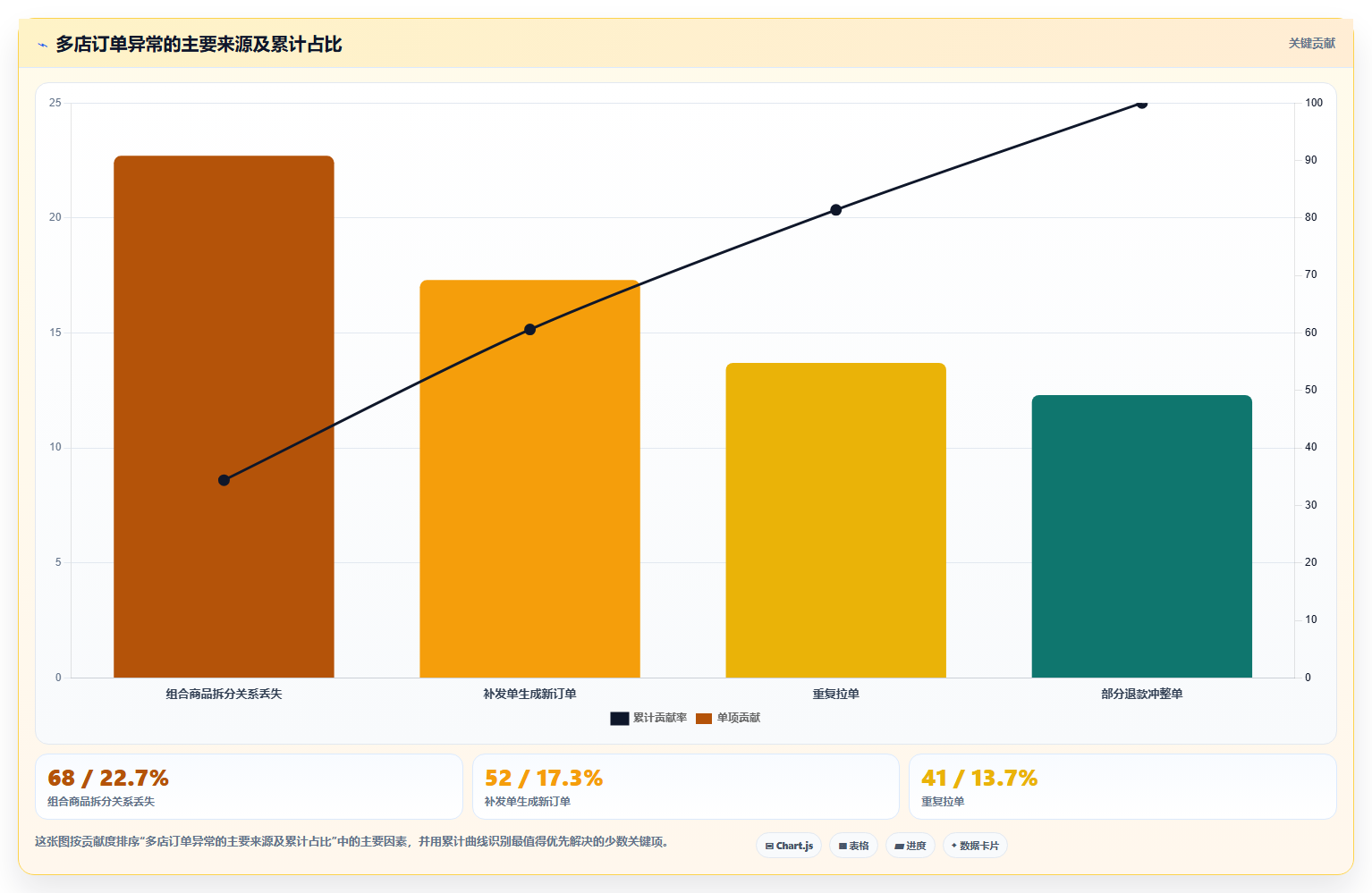Toggle the 单项贡献 legend item

728,718
